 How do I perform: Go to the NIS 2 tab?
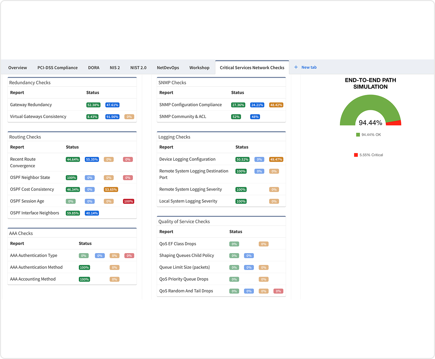click(x=115, y=68)
